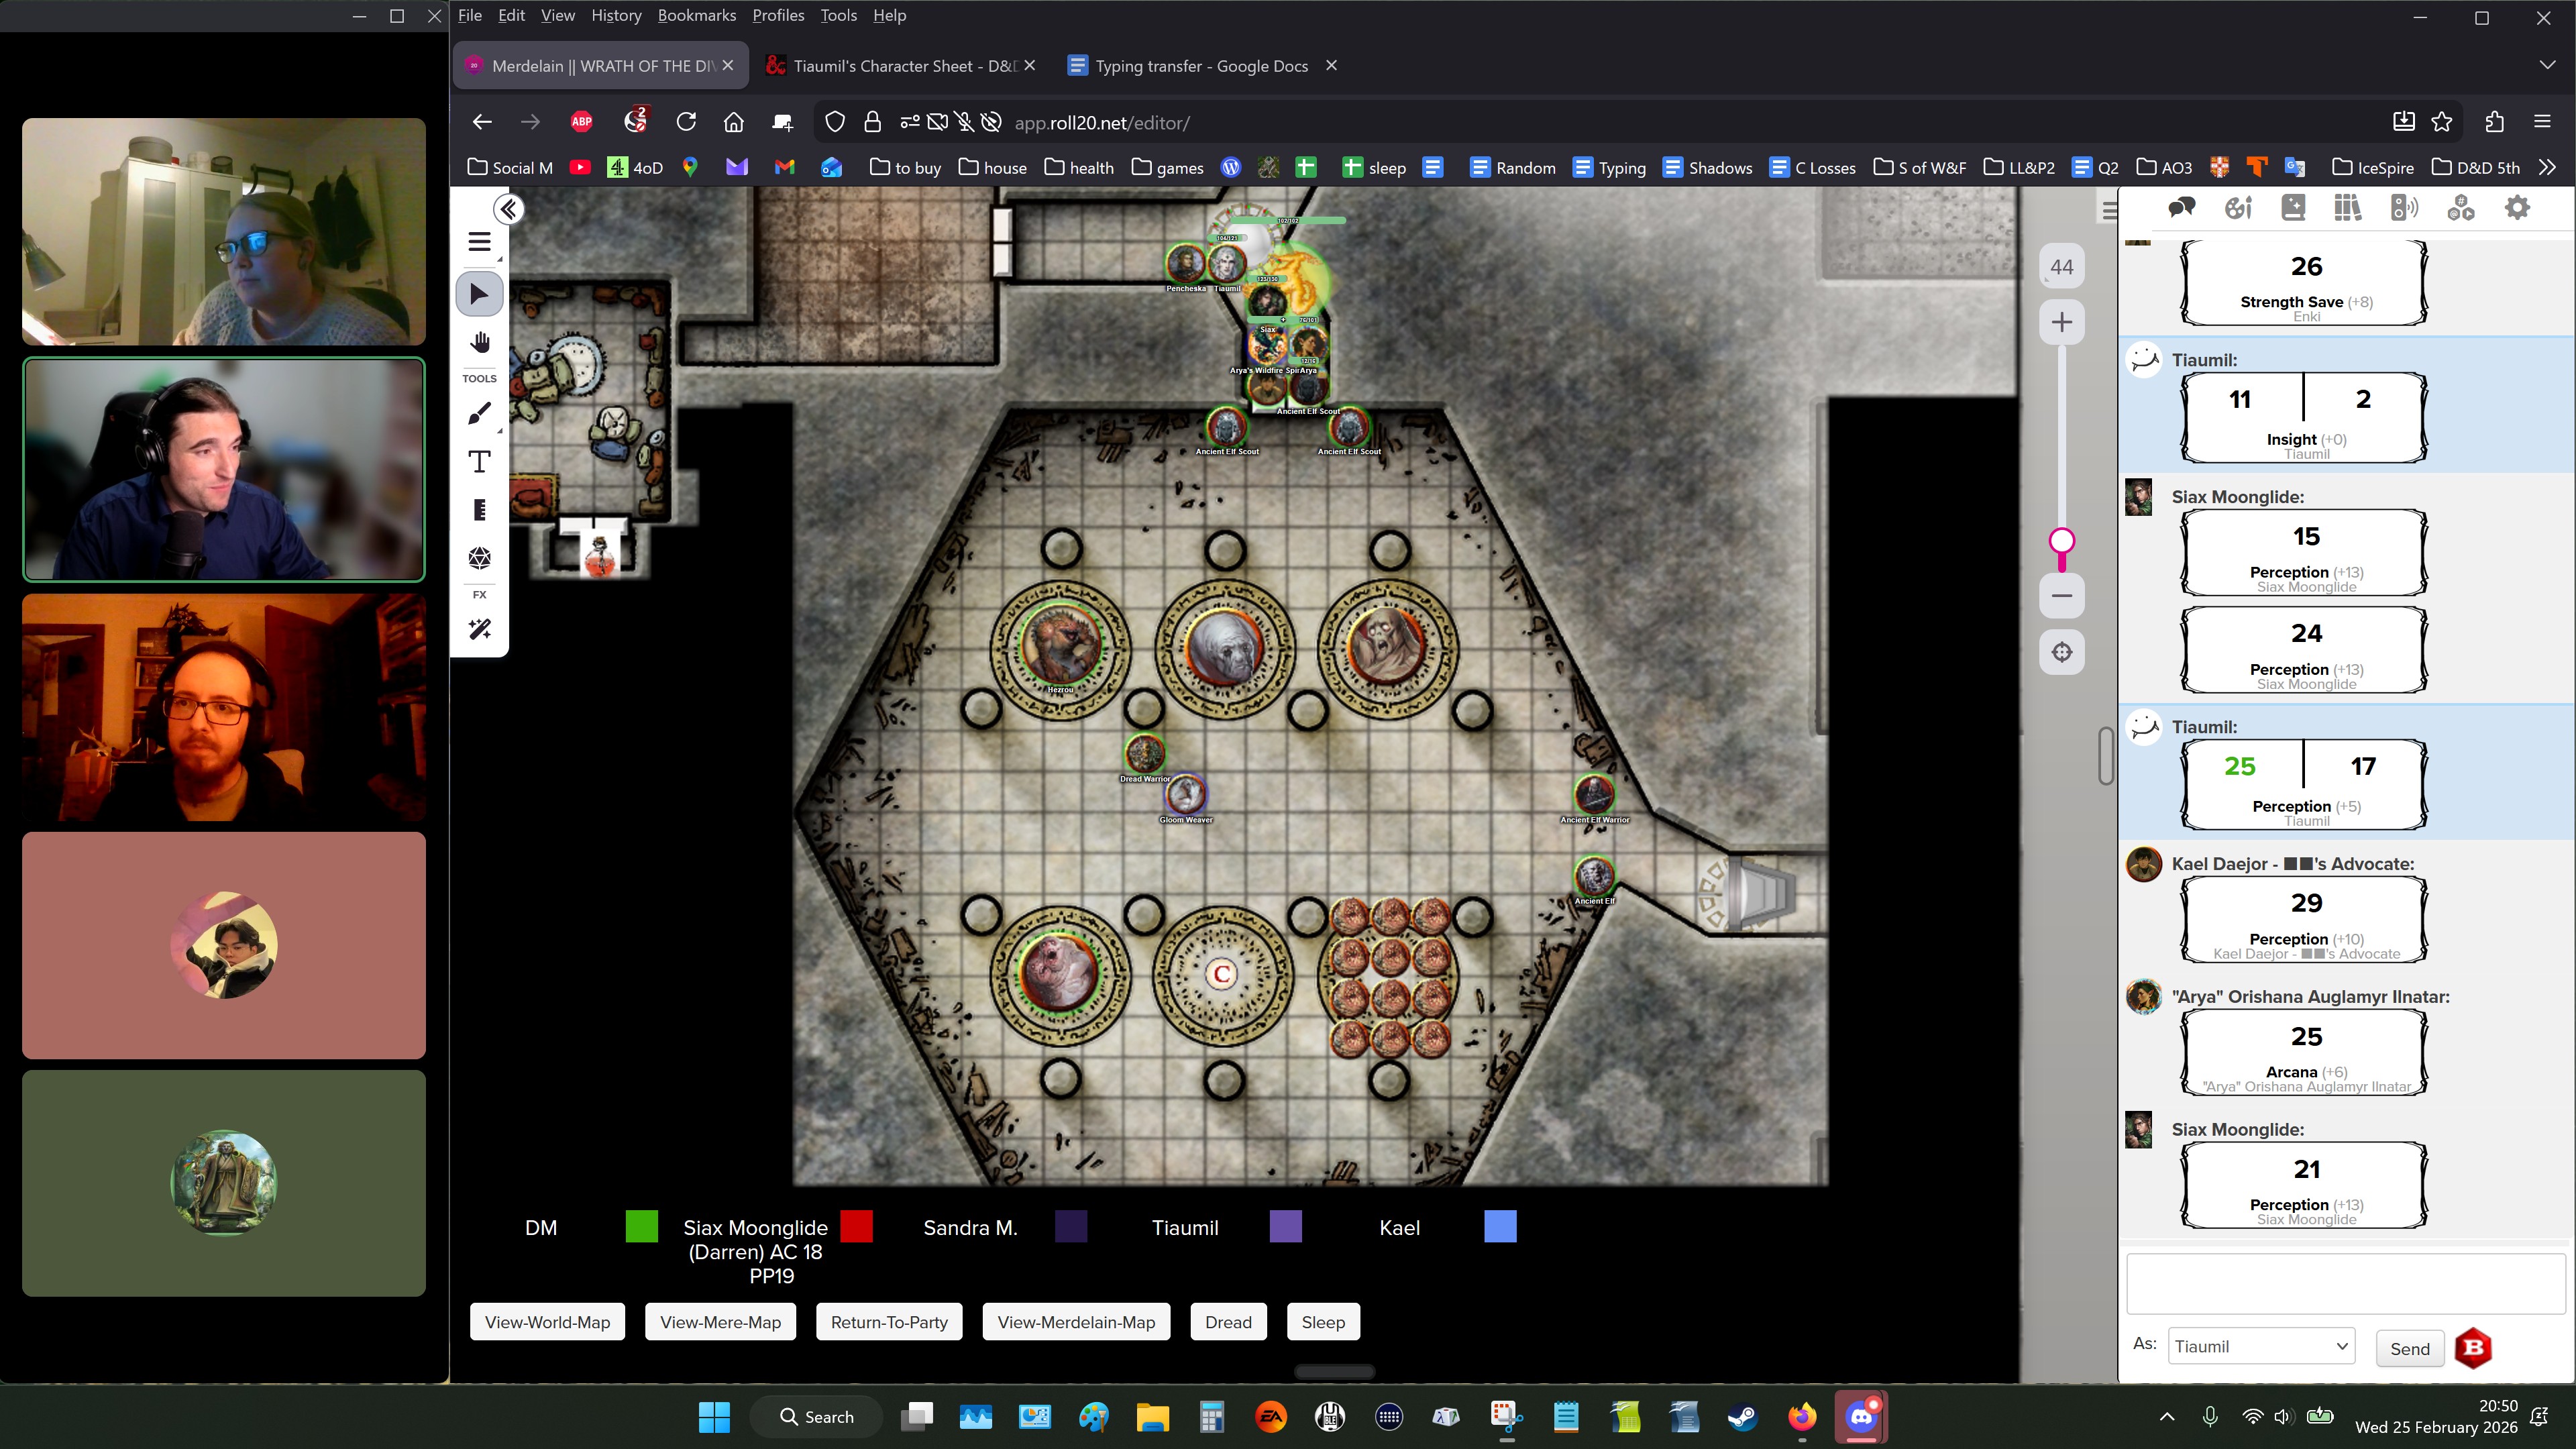Viewport: 2576px width, 1449px height.
Task: Click the View-World-Map macro button
Action: pos(547,1322)
